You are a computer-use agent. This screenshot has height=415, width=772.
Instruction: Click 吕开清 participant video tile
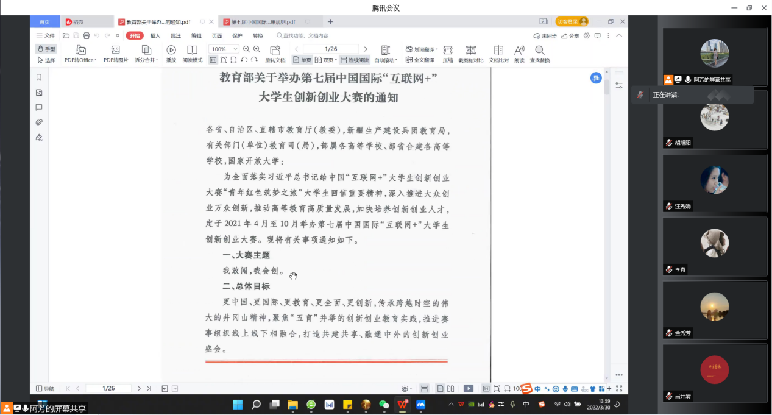(715, 372)
